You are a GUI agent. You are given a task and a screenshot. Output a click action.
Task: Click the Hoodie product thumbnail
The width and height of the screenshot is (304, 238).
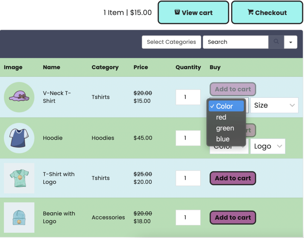pyautogui.click(x=19, y=138)
